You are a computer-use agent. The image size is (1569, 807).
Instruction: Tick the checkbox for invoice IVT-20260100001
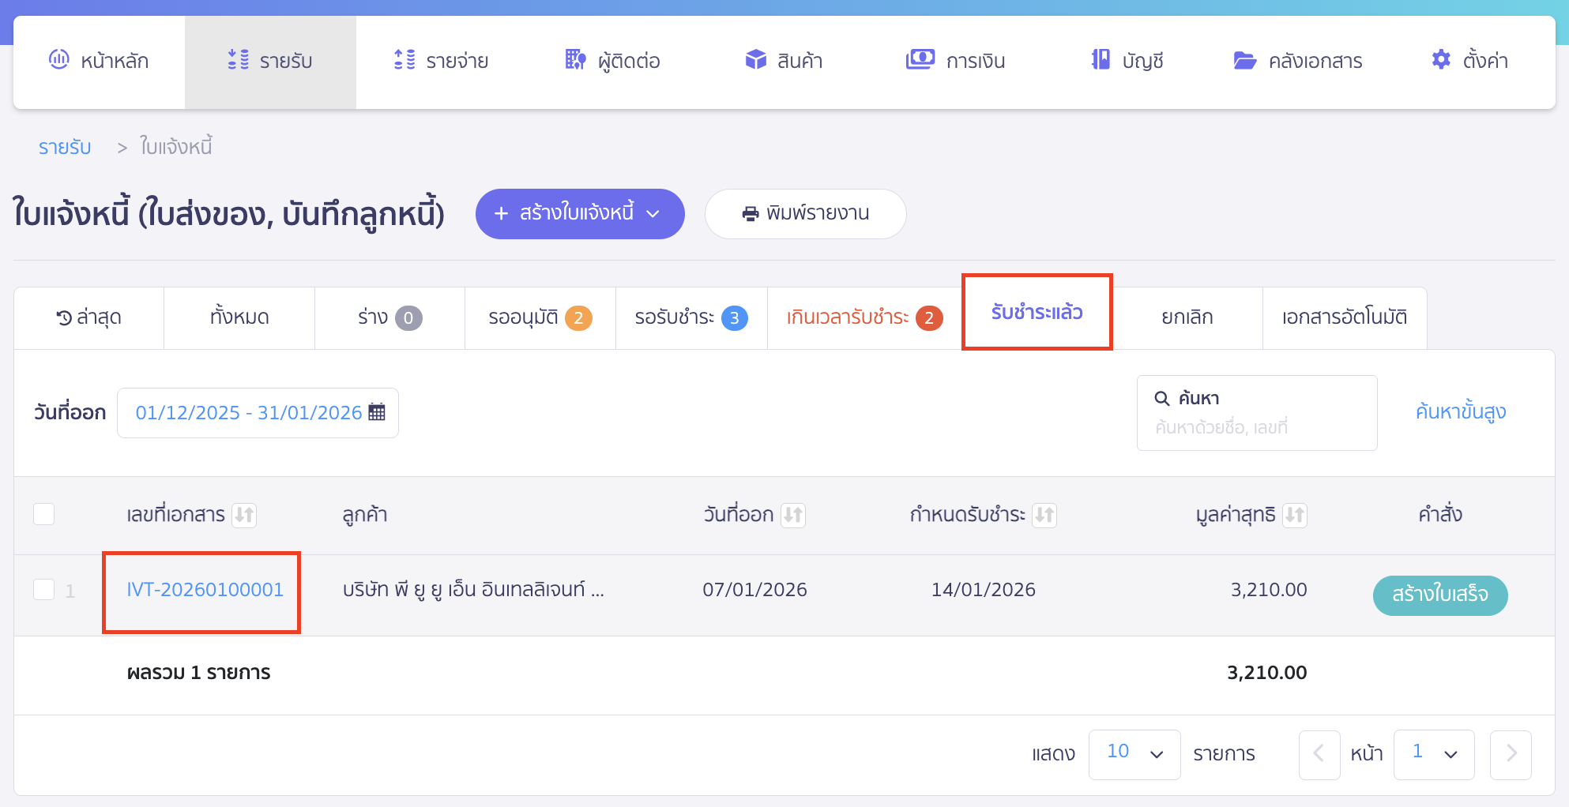click(44, 589)
